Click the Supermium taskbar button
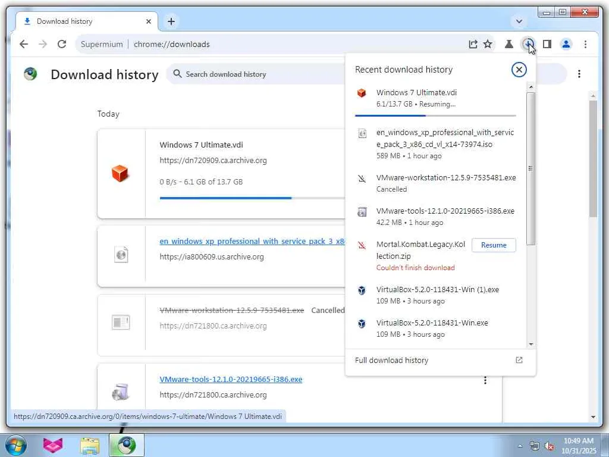609x457 pixels. pos(127,445)
